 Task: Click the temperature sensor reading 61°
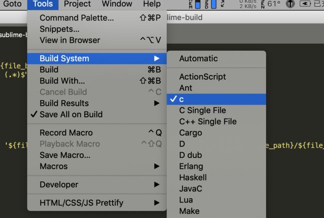(271, 4)
